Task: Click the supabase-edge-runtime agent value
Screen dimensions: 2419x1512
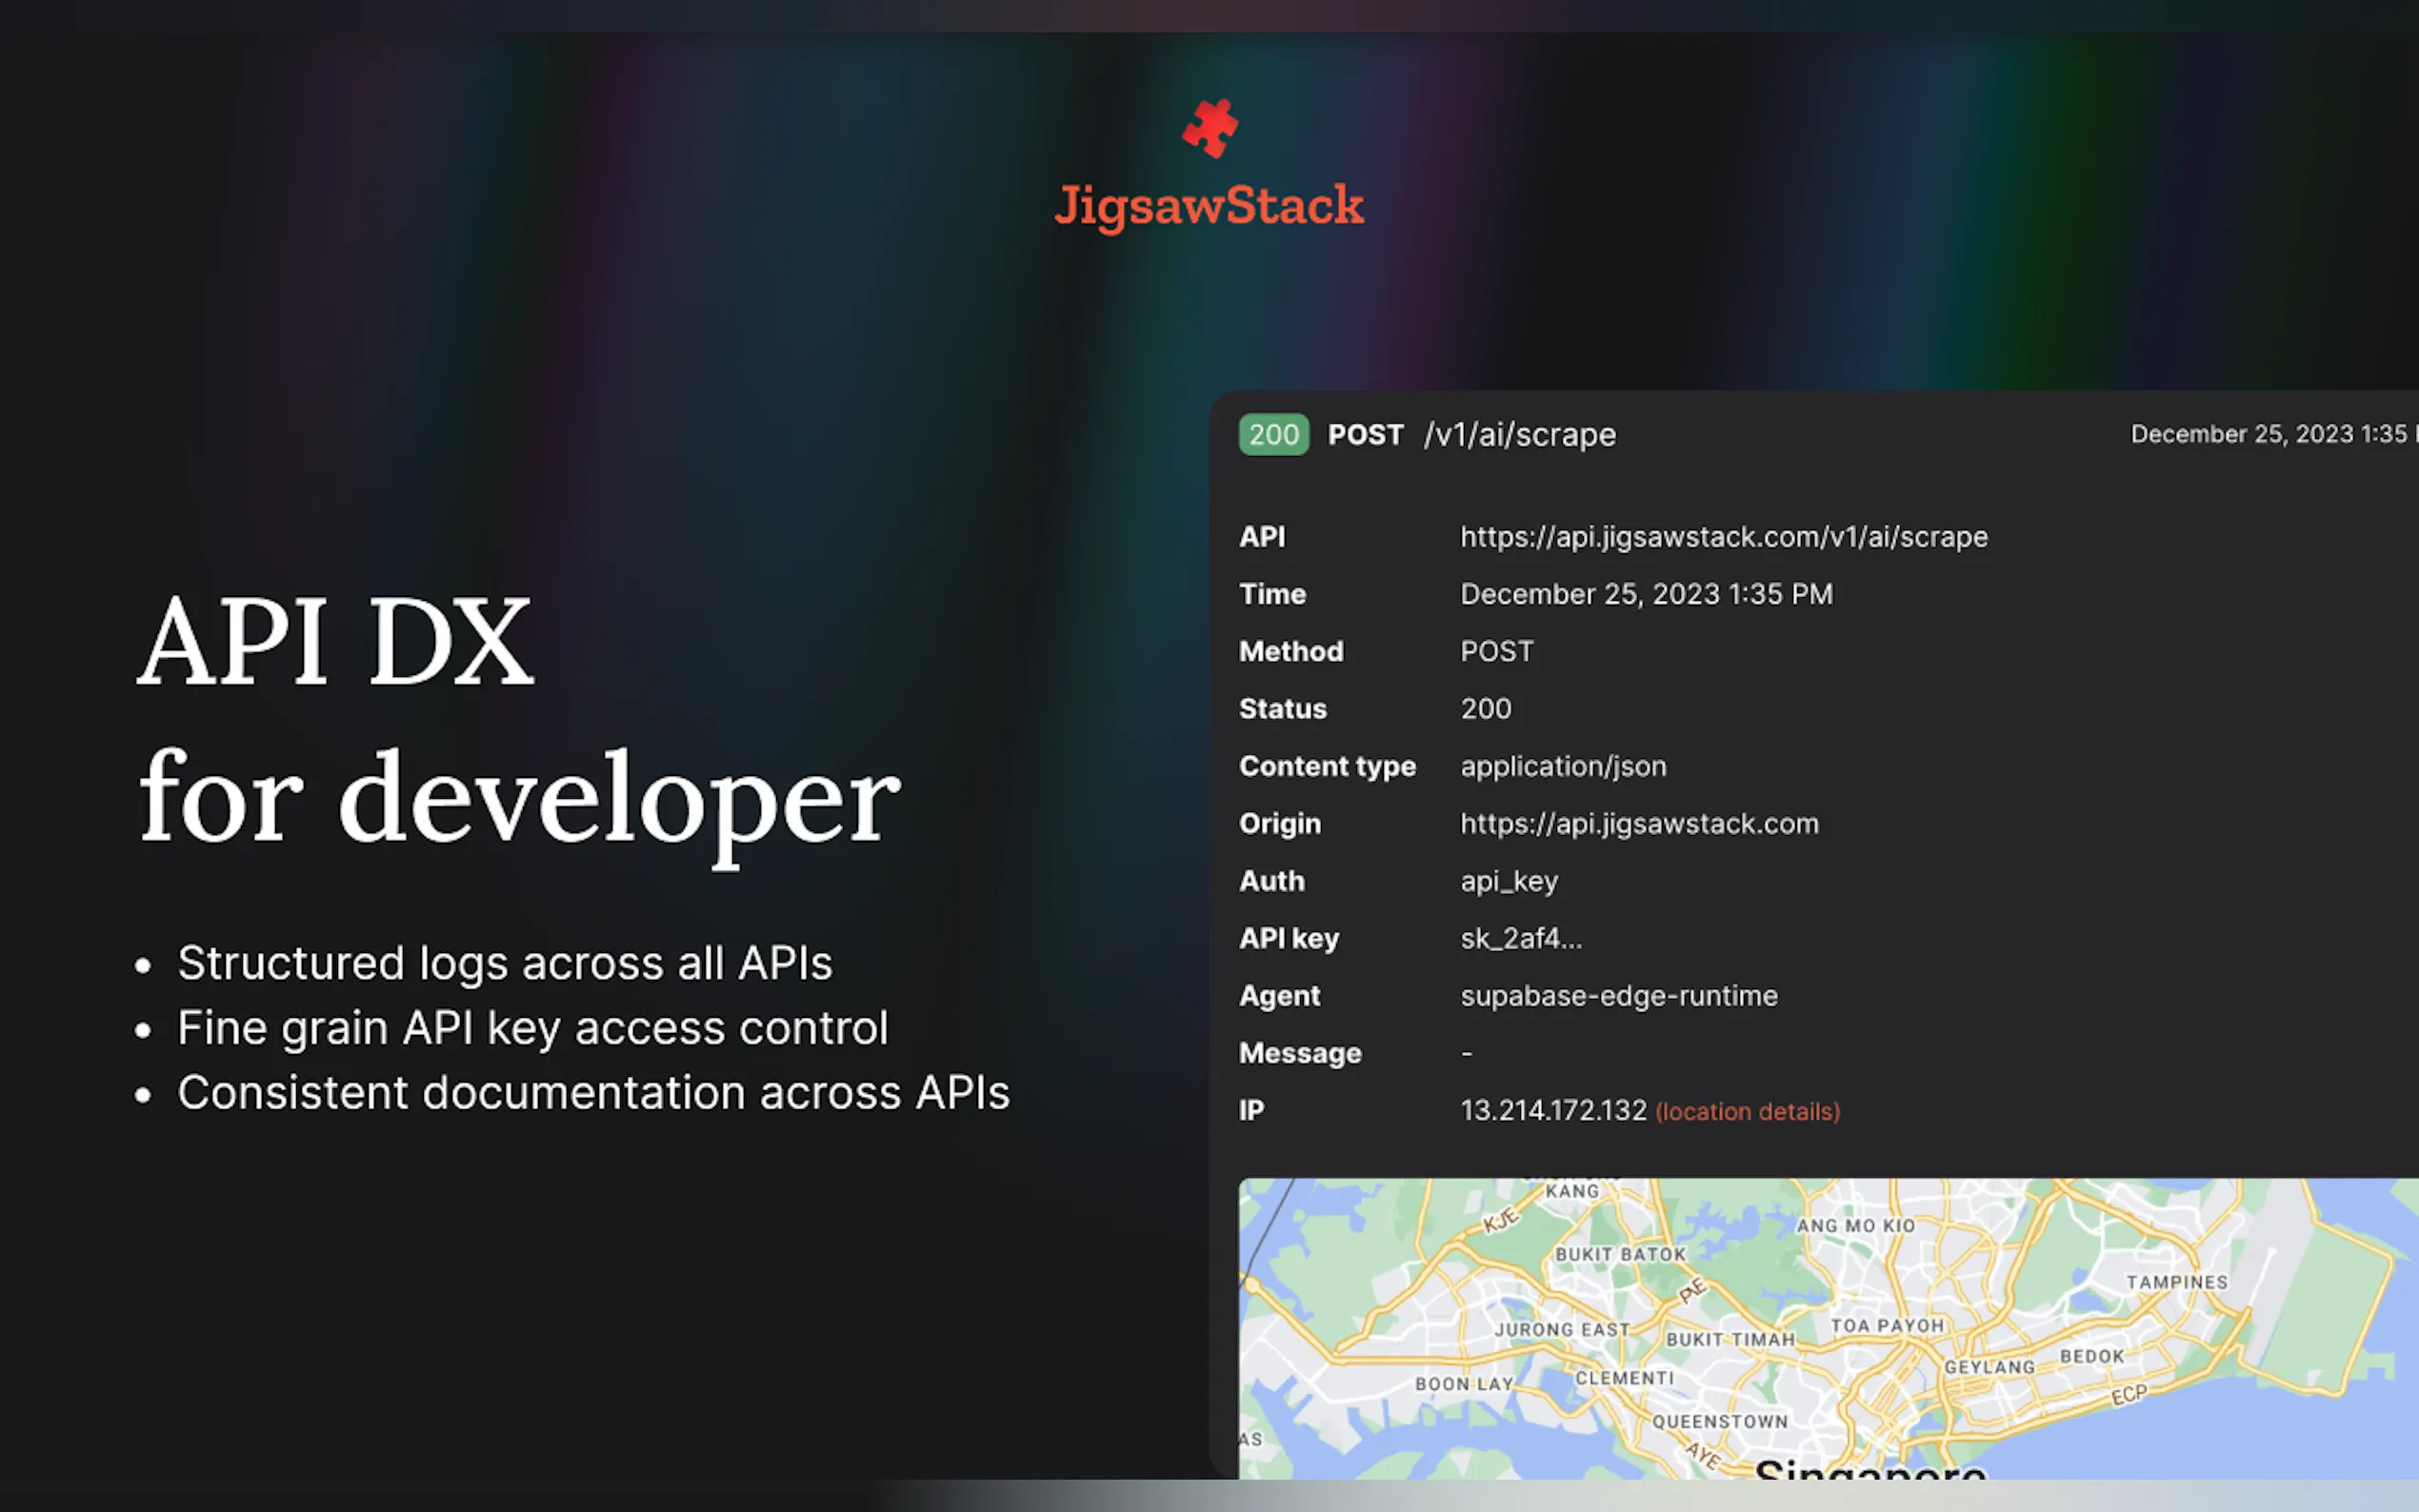Action: pyautogui.click(x=1618, y=996)
